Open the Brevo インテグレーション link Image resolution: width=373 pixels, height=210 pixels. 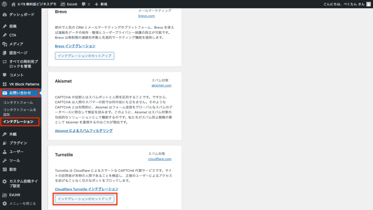[x=75, y=46]
